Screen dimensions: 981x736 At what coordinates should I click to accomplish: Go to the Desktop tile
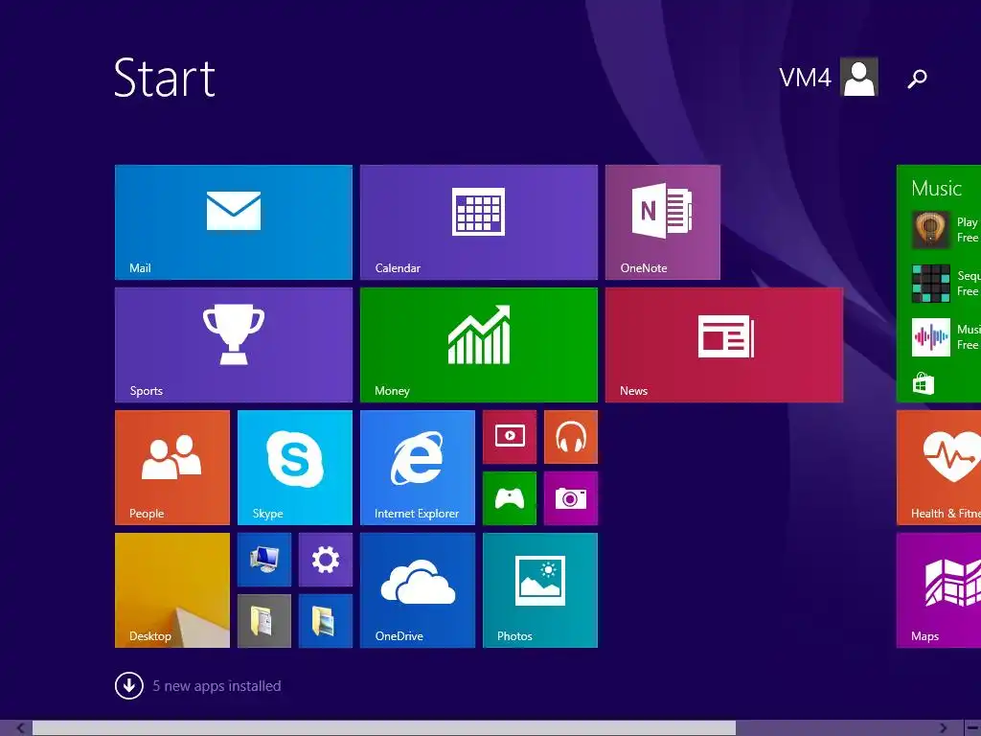[x=172, y=590]
